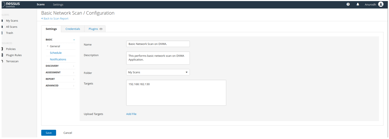Click the Trash folder icon
This screenshot has width=389, height=139.
coord(2,33)
